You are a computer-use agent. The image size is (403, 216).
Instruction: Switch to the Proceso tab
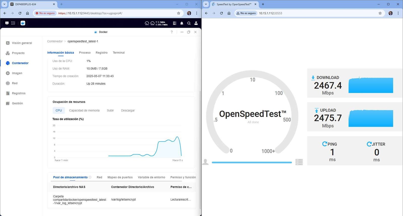85,53
